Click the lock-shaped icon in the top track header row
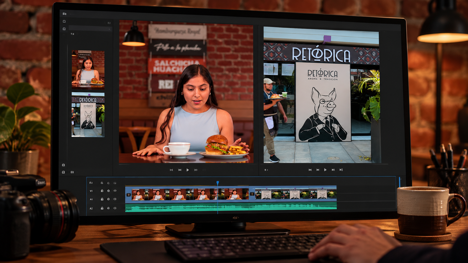The image size is (468, 263). [102, 183]
